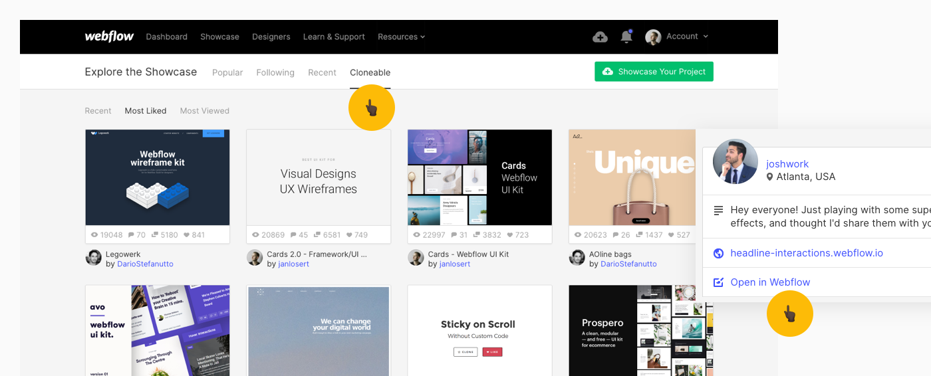Open Cards 2.0 - Framework/UI project title

(317, 254)
